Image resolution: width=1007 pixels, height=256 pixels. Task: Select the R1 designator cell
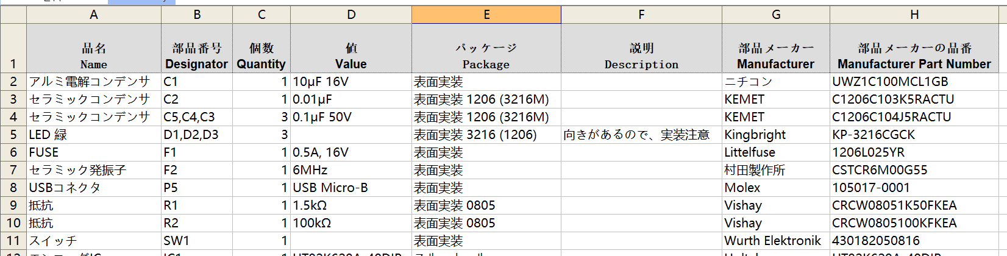coord(197,205)
